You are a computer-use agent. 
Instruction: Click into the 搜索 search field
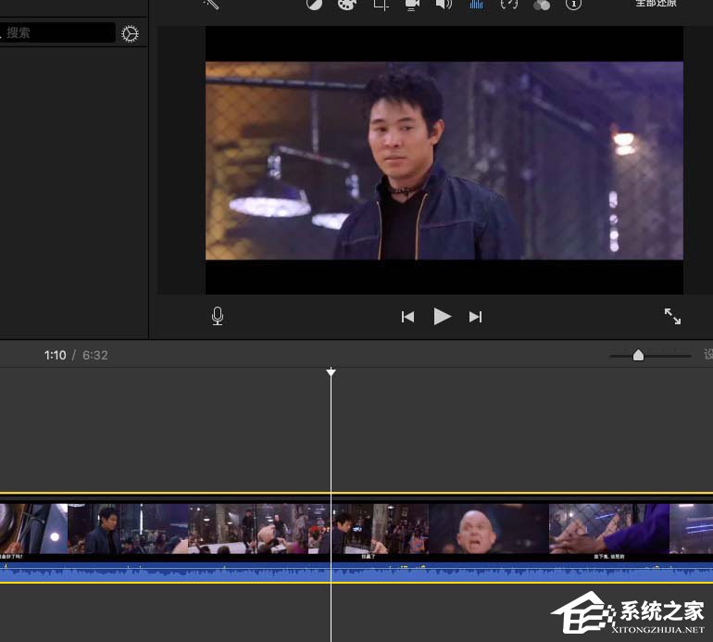56,32
